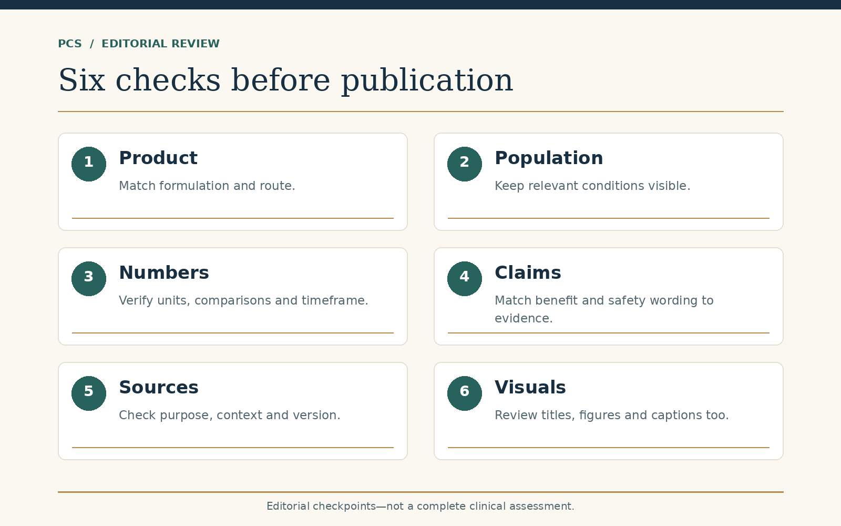The image size is (841, 526).
Task: Click the number 5 badge beside Sources
Action: pos(89,393)
